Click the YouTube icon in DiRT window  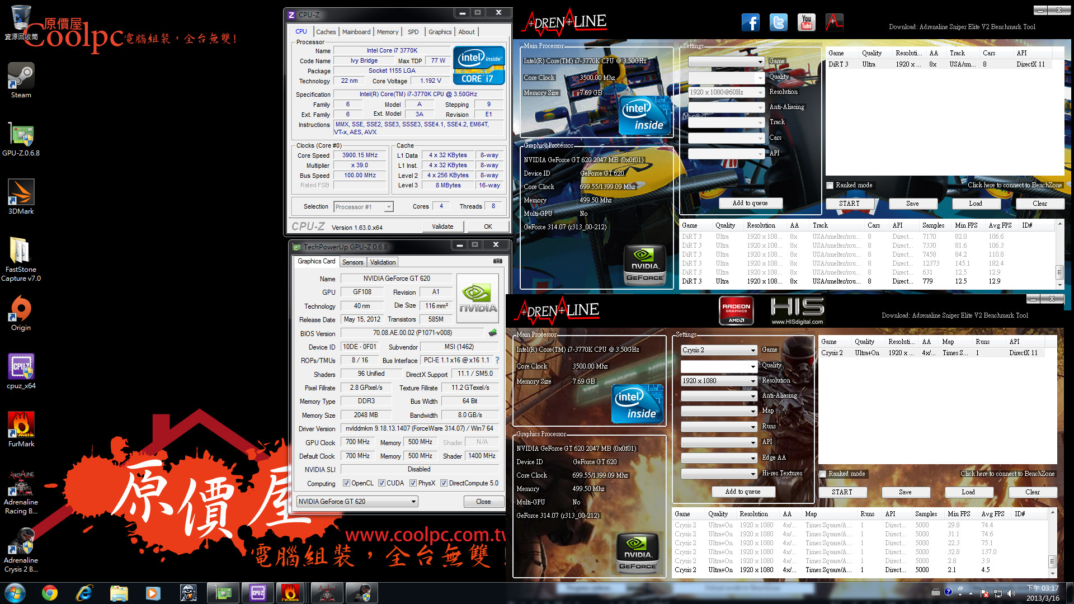point(806,22)
